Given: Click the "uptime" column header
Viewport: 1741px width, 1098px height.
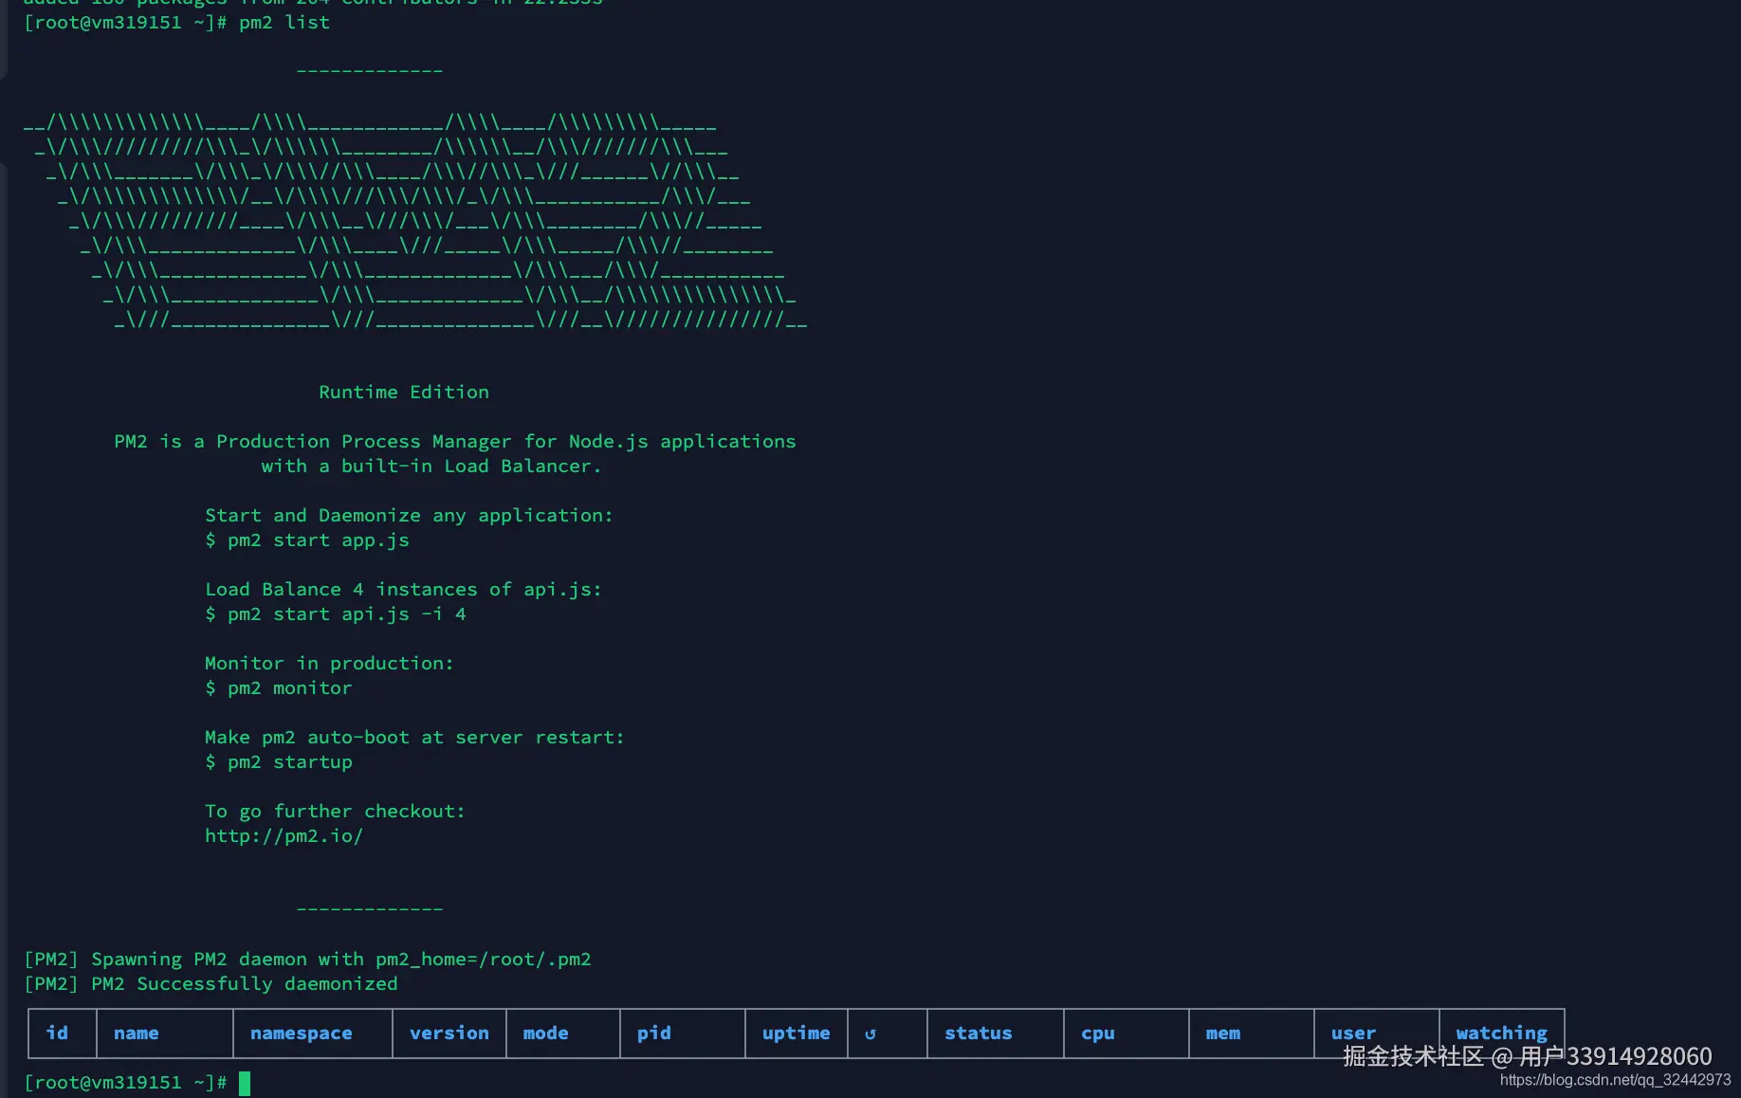Looking at the screenshot, I should pos(797,1033).
